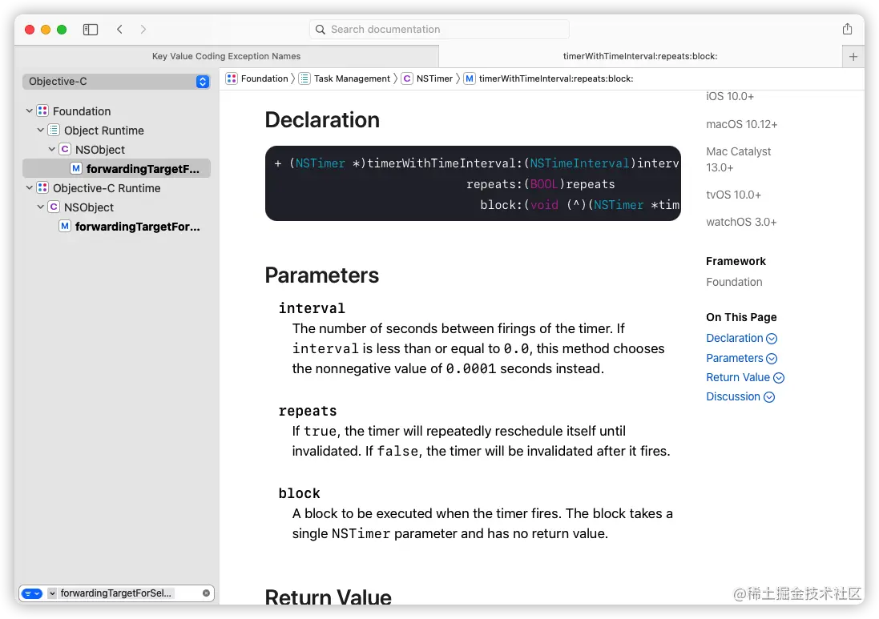Click the Foundation icon in the sidebar tree
The width and height of the screenshot is (879, 619).
click(42, 111)
